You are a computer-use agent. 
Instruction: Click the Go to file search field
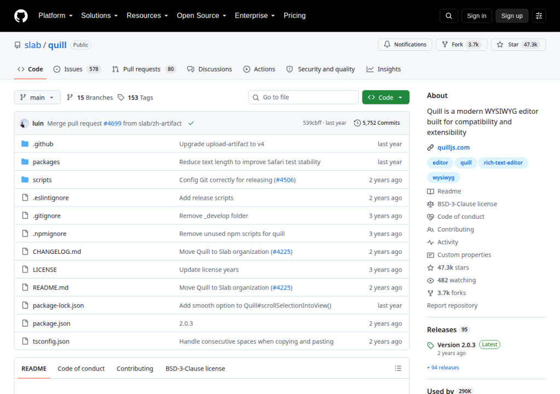(x=303, y=97)
